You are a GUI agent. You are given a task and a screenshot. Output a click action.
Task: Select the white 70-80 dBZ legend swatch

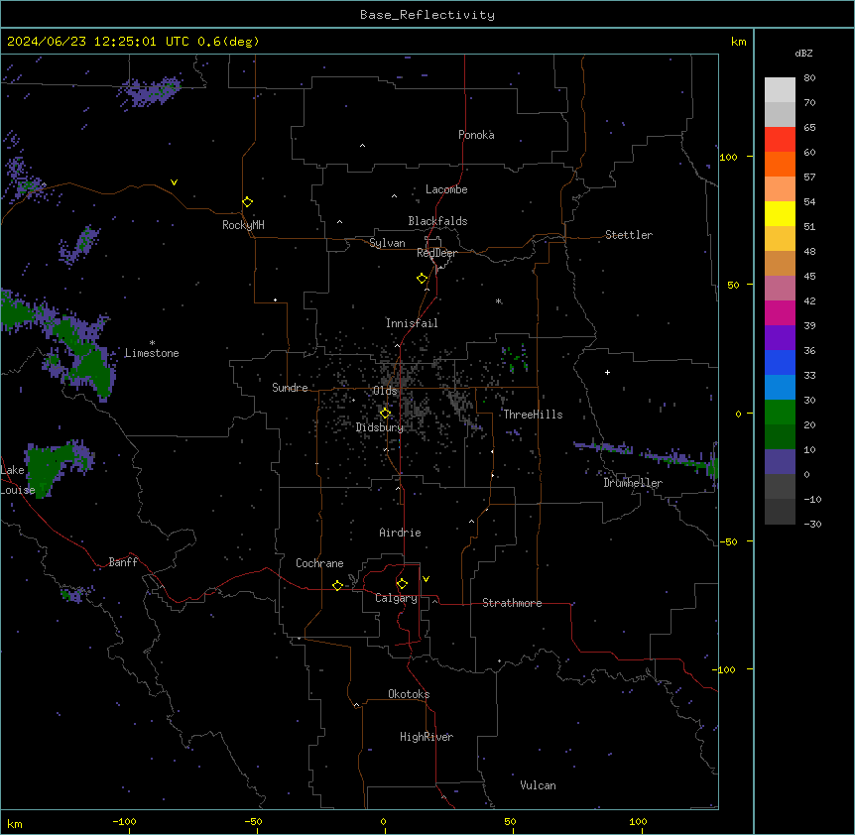pyautogui.click(x=780, y=90)
